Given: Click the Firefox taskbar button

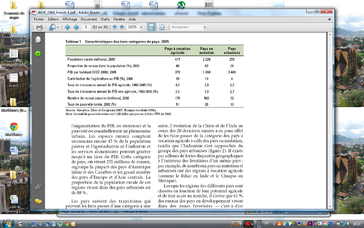Looking at the screenshot, I should 236,224.
